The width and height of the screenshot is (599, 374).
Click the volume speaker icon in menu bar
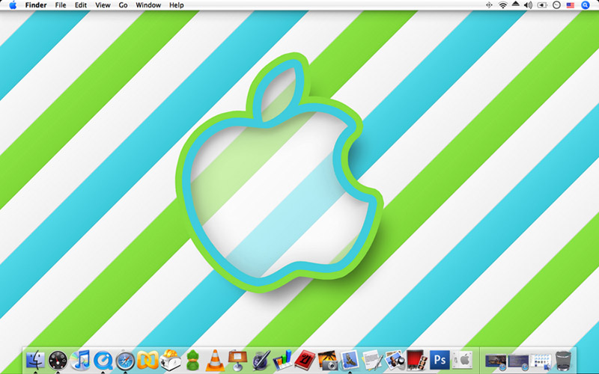(528, 5)
